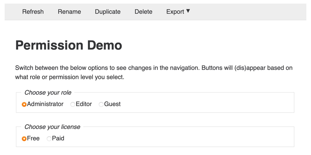
Task: Click the Guest label text
Action: tap(112, 104)
